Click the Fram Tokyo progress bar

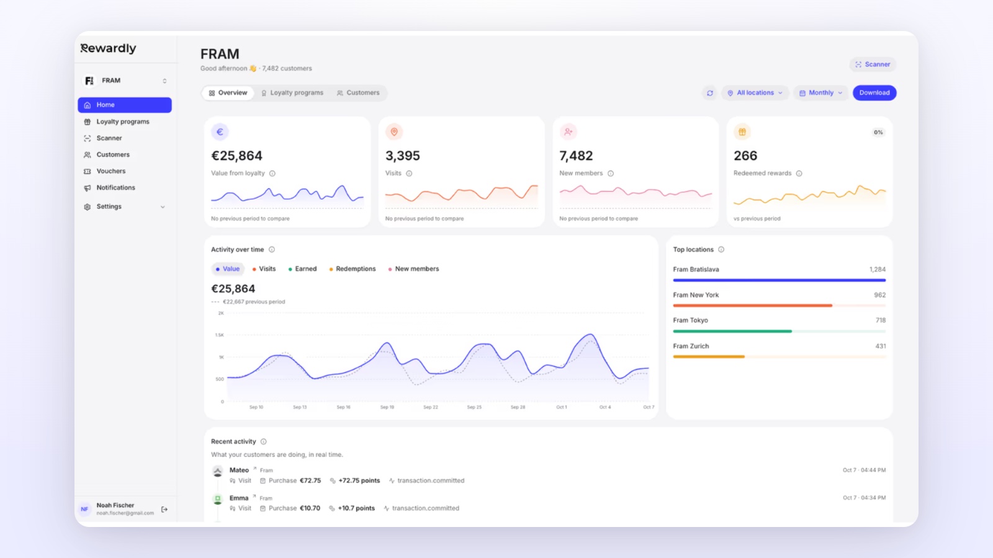pos(780,331)
